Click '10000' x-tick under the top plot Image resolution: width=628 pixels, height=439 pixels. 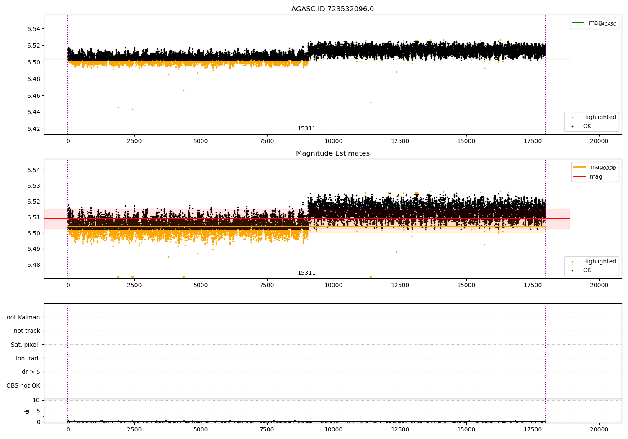point(334,141)
